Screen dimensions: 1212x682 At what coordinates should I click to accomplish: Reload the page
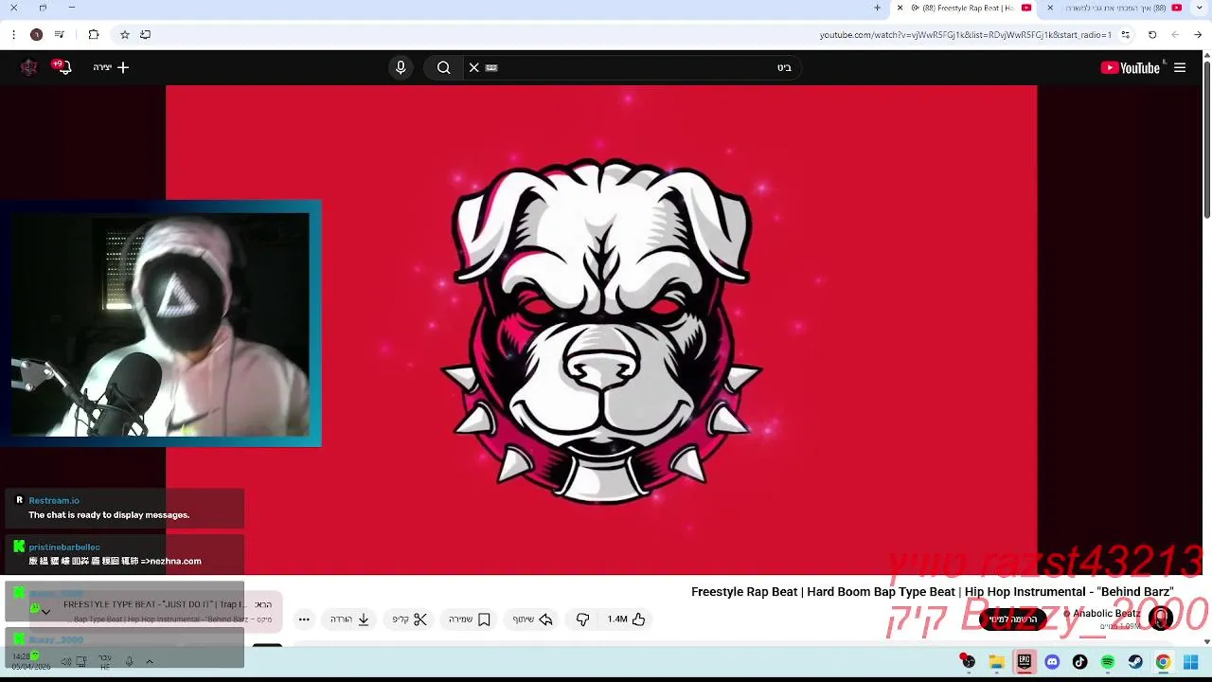1152,35
